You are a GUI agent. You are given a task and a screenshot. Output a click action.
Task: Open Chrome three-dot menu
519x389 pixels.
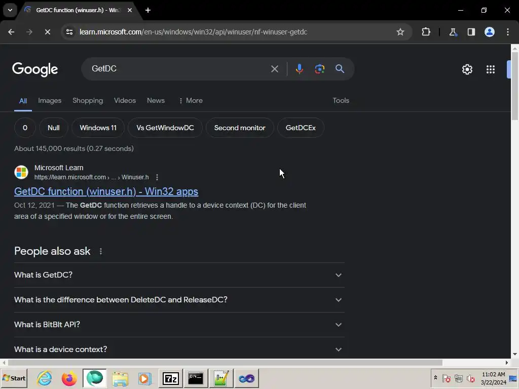508,32
